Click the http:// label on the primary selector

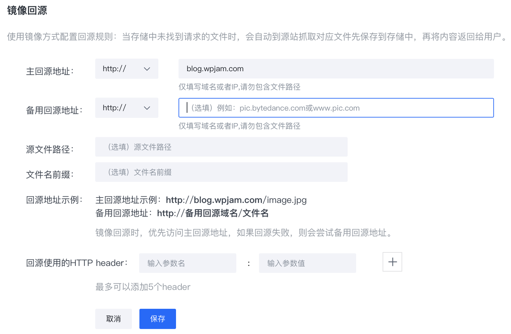[x=114, y=69]
